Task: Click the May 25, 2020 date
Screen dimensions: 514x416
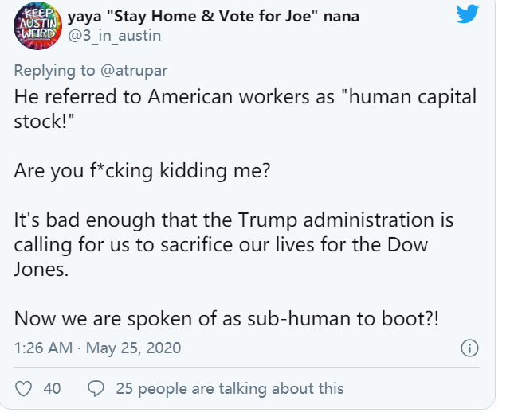Action: 133,348
